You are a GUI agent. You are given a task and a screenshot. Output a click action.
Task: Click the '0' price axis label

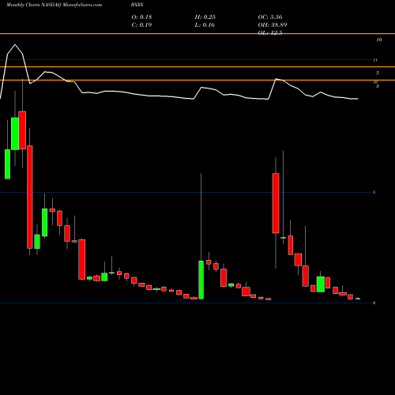(x=374, y=303)
